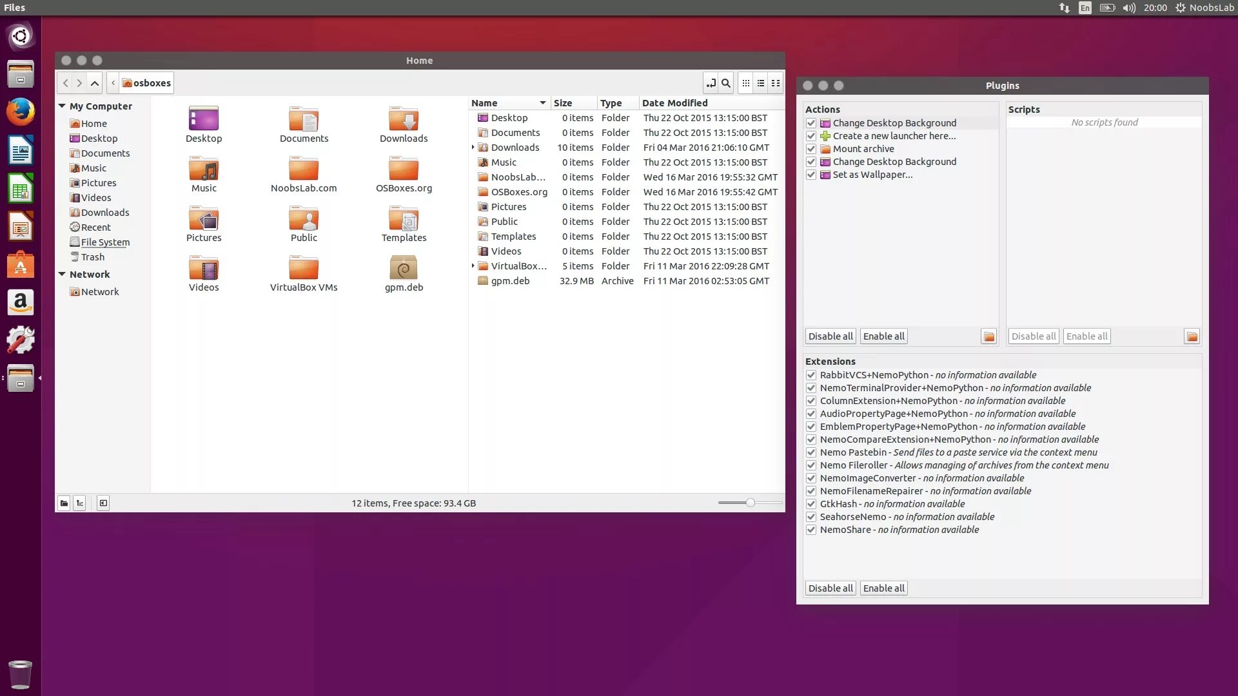
Task: Switch to list view in toolbar
Action: [x=761, y=83]
